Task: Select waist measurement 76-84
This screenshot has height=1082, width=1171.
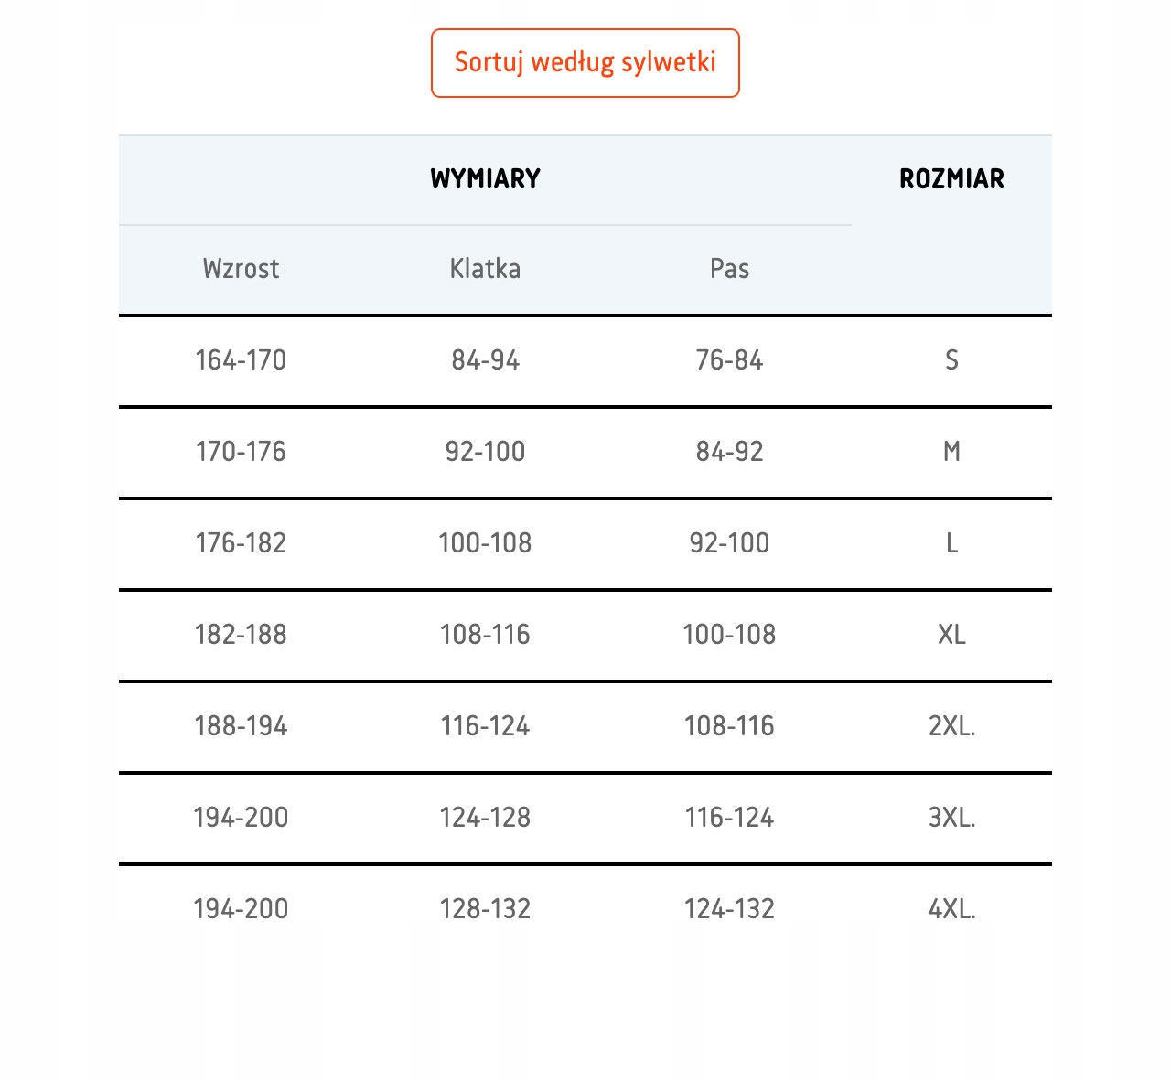Action: tap(729, 360)
